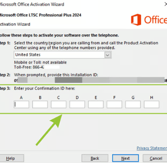Click Confirmation ID field E

tap(96, 105)
